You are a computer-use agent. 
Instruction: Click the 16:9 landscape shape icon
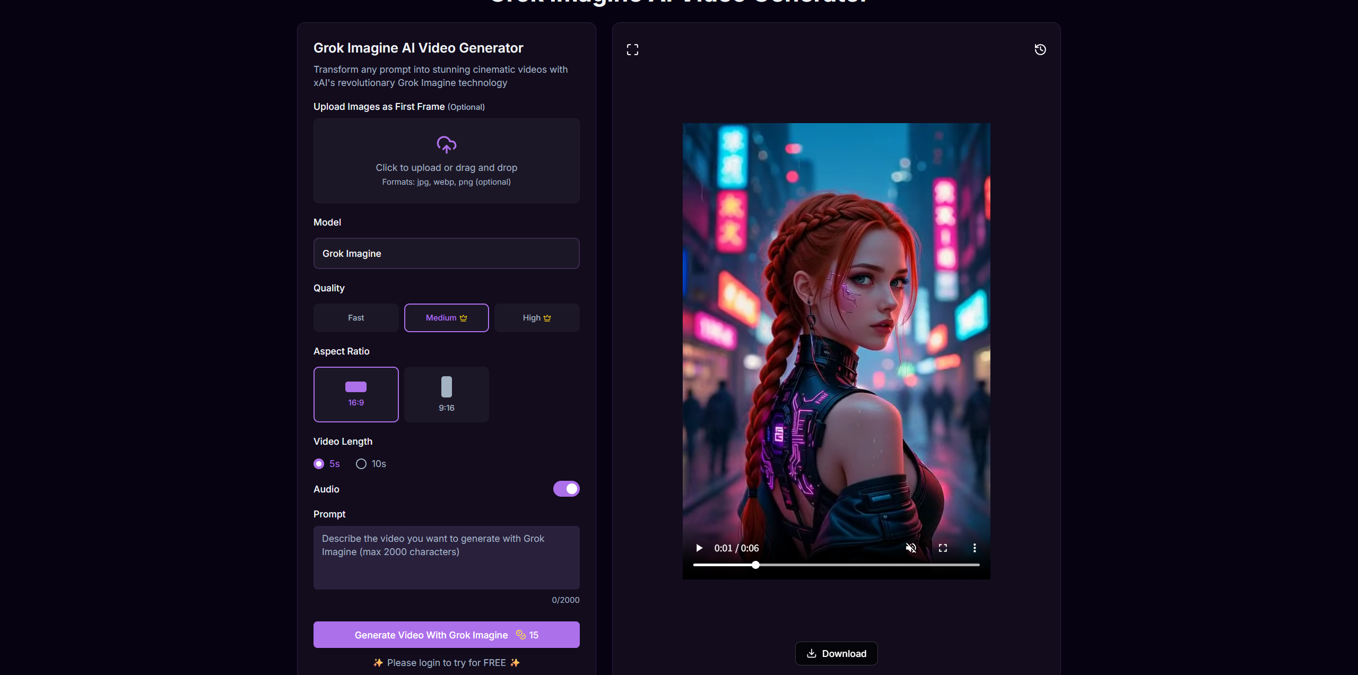pos(356,387)
